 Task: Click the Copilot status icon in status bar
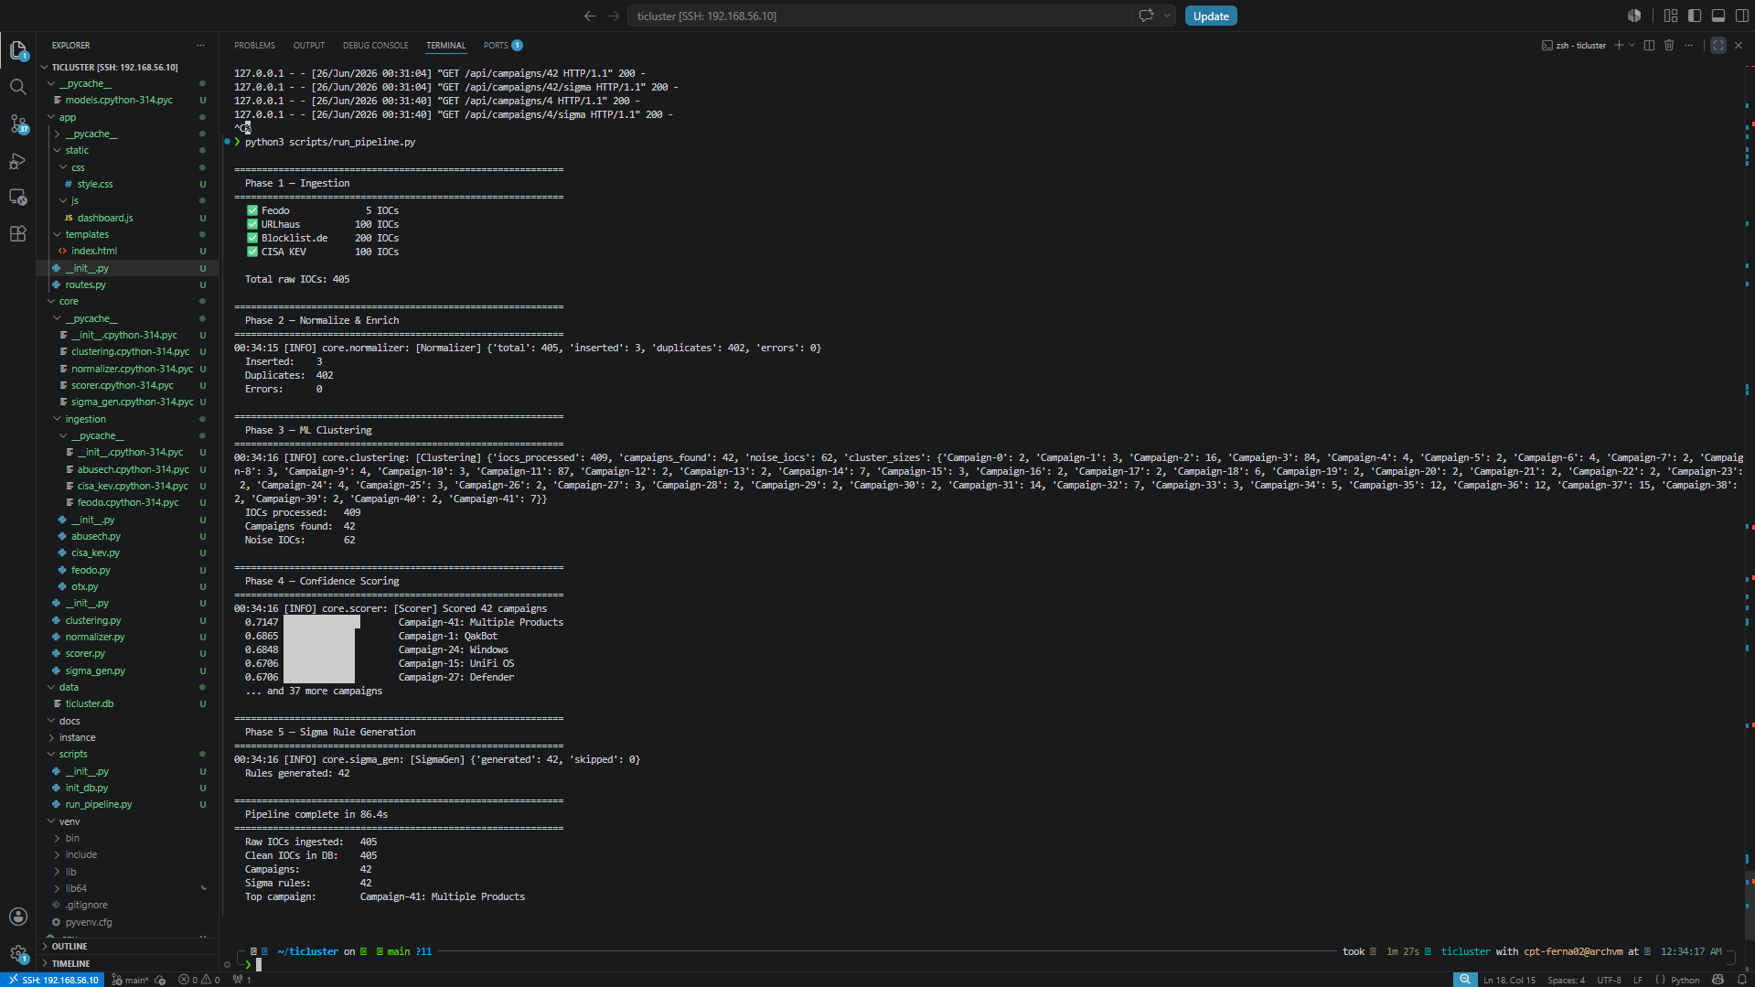tap(1718, 980)
